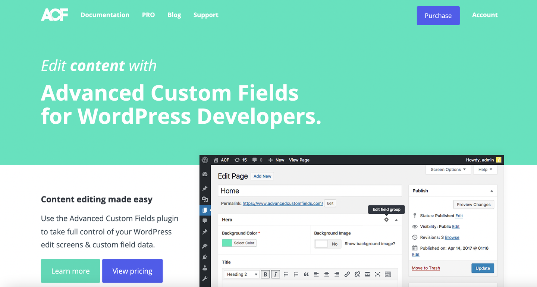Image resolution: width=537 pixels, height=287 pixels.
Task: Expand the Screen Options dropdown
Action: (x=448, y=170)
